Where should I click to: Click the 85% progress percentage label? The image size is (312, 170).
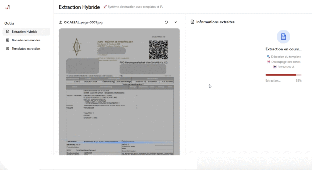click(299, 81)
